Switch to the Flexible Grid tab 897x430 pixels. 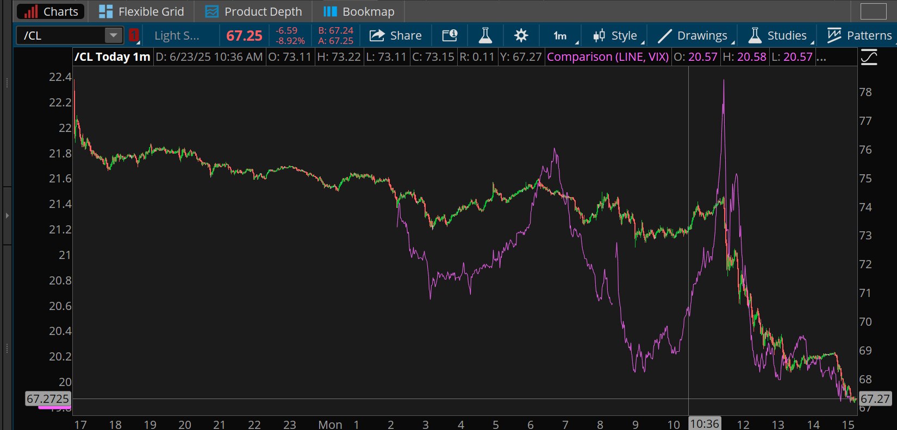(x=142, y=11)
